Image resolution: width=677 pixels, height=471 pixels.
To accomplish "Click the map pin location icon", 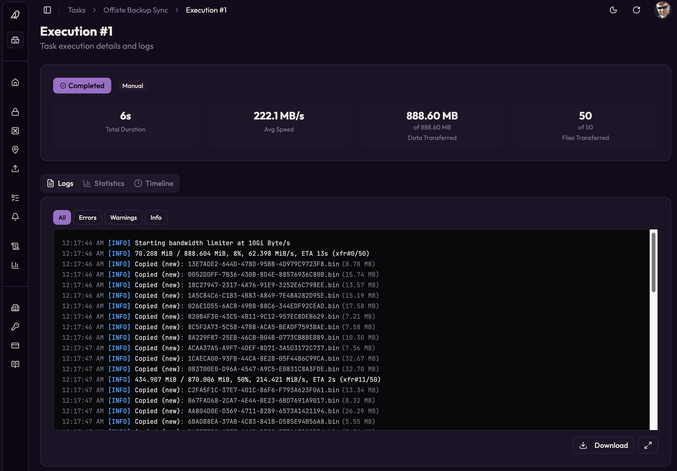I will point(15,150).
